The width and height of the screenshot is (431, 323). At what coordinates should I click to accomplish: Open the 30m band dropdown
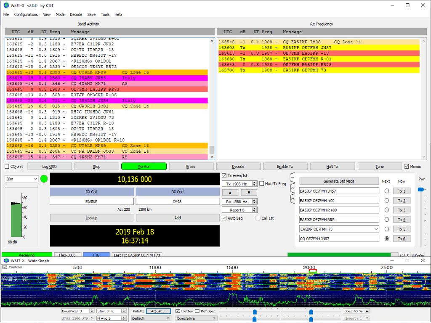coord(21,179)
